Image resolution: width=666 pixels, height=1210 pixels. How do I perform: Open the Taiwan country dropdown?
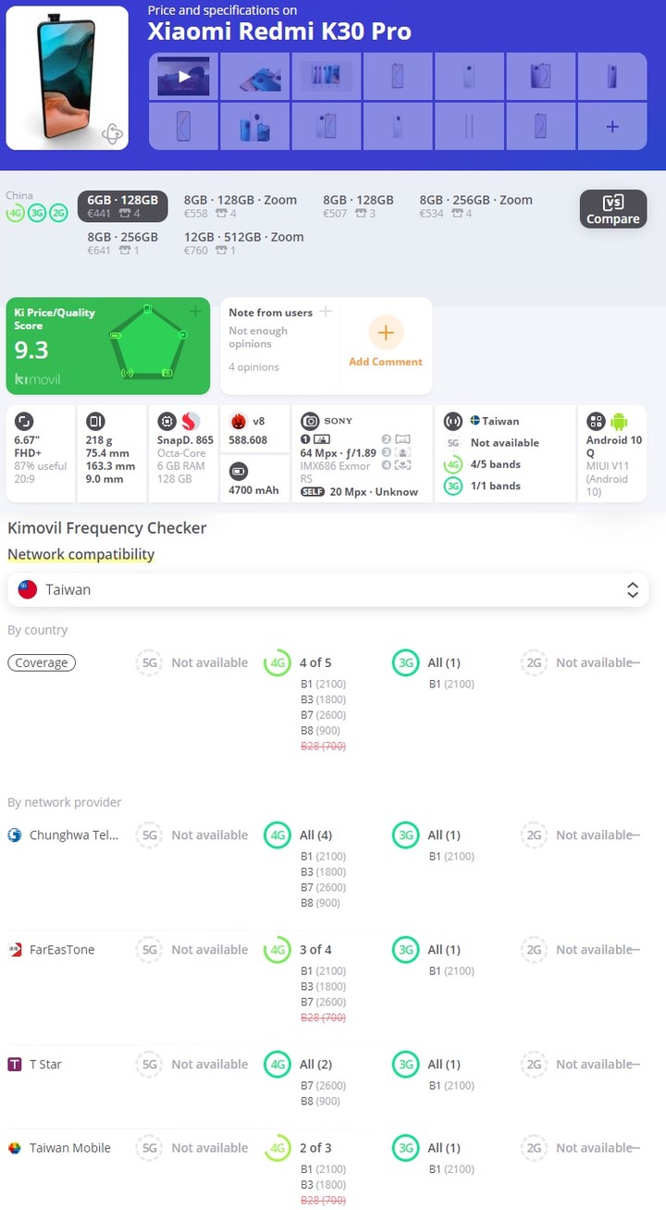pyautogui.click(x=328, y=589)
